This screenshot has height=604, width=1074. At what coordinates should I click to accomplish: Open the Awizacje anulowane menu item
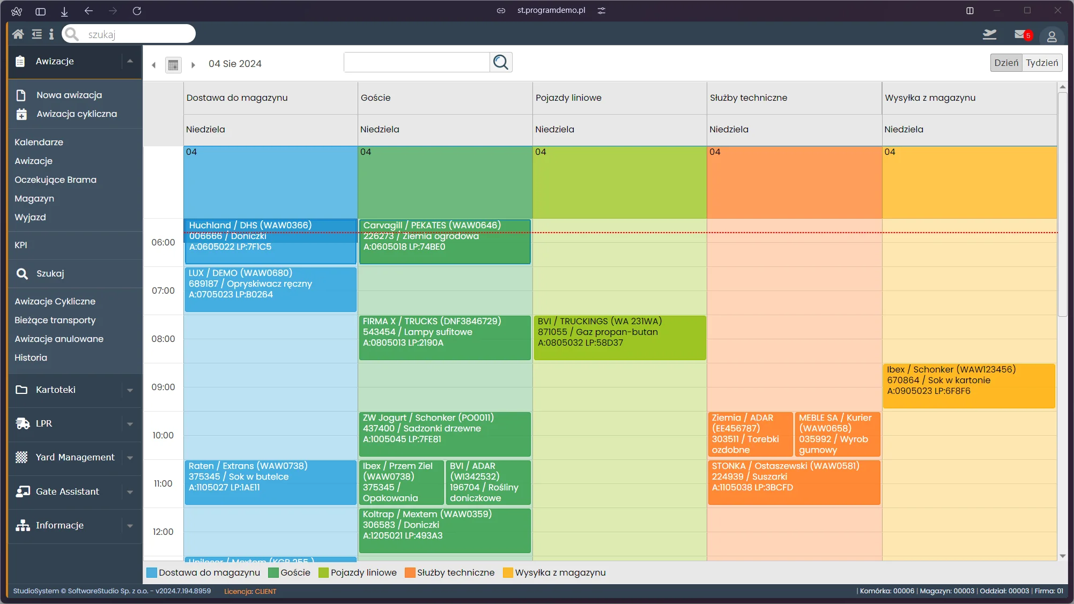pyautogui.click(x=59, y=339)
